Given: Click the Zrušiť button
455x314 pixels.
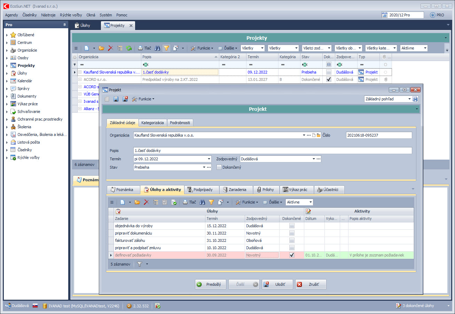Looking at the screenshot, I should point(311,284).
